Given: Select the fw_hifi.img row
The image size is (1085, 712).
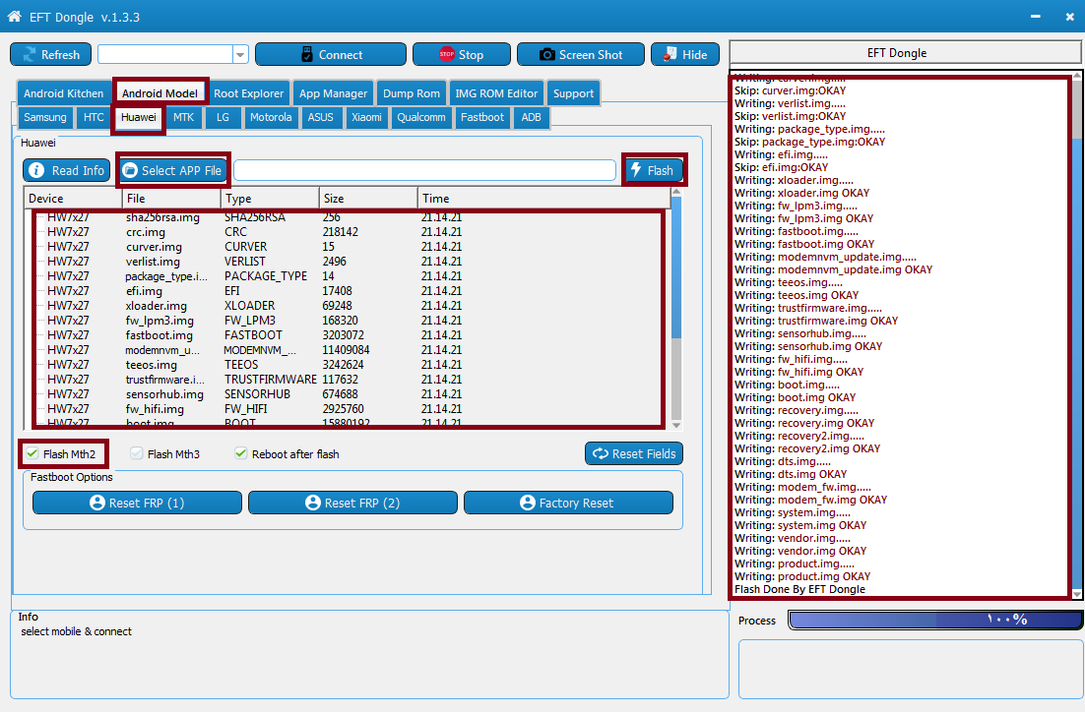Looking at the screenshot, I should coord(349,408).
